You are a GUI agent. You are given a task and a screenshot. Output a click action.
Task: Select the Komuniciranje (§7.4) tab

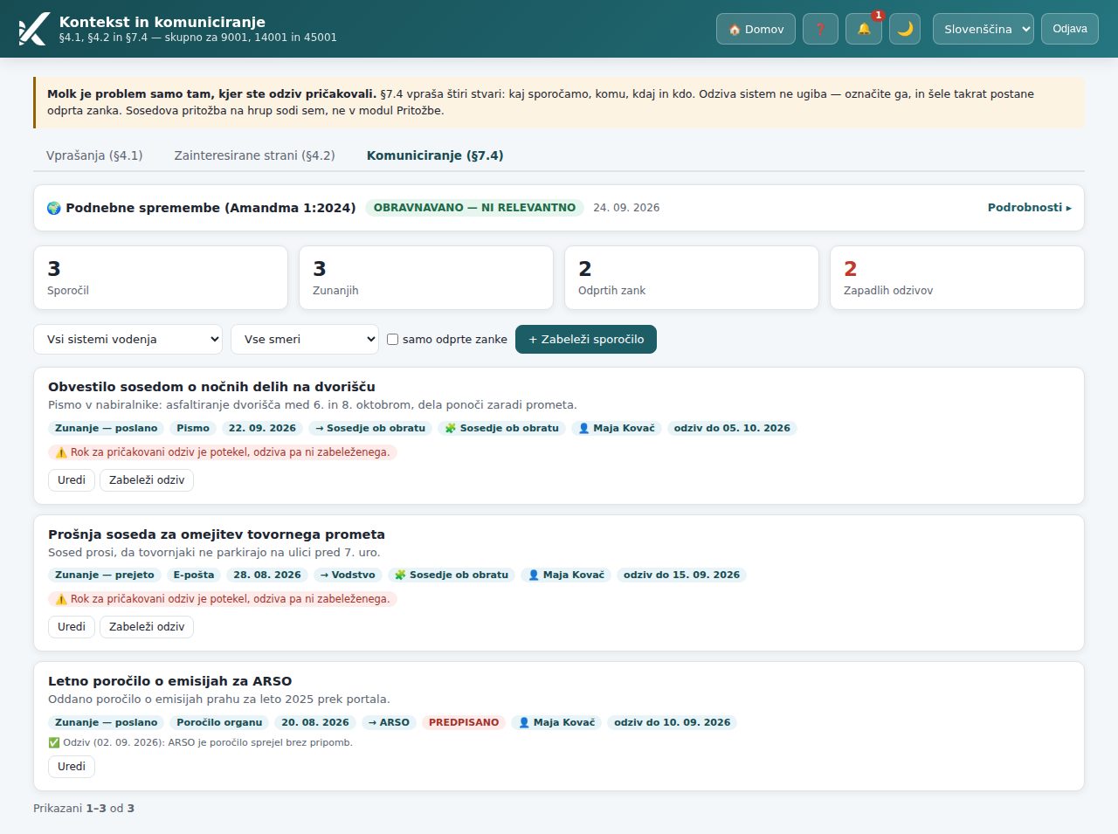[x=435, y=155]
